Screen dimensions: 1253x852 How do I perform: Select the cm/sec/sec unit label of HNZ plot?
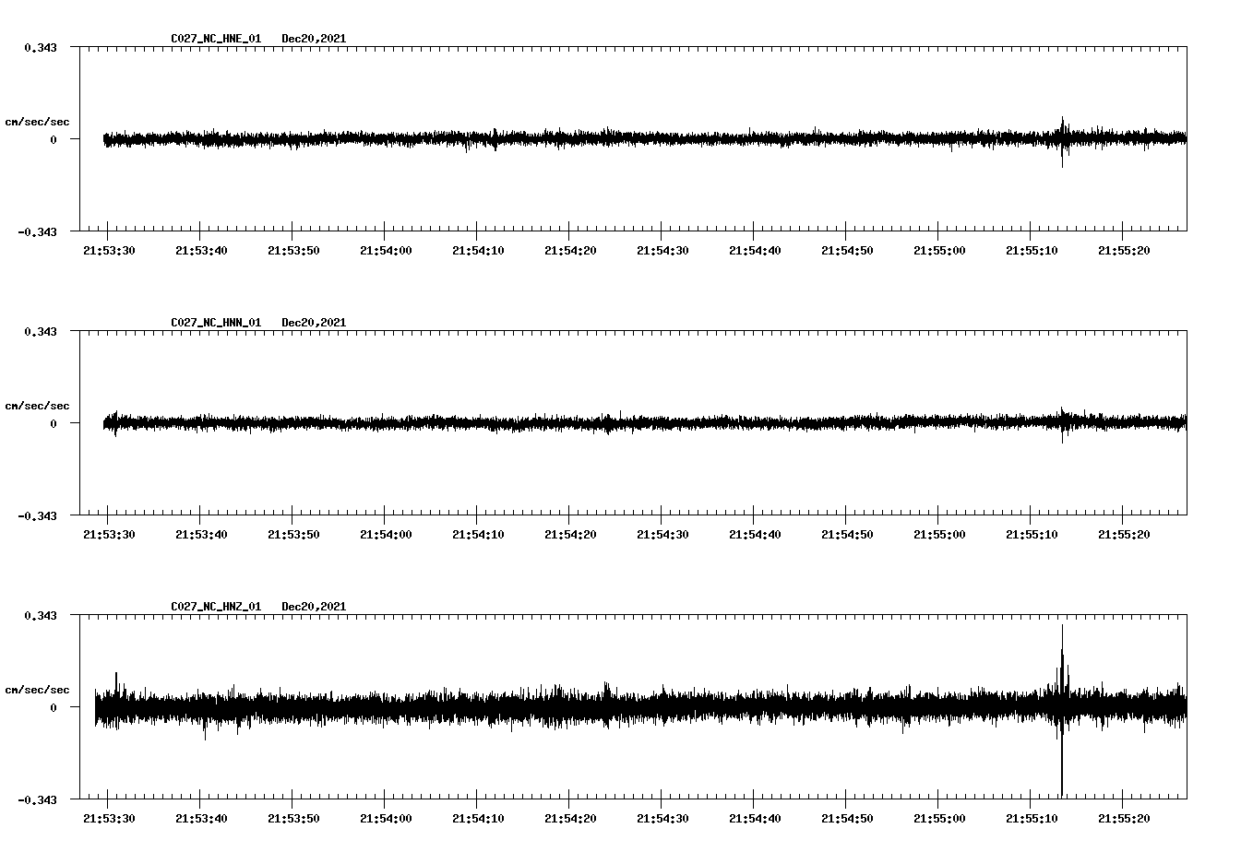click(x=37, y=690)
